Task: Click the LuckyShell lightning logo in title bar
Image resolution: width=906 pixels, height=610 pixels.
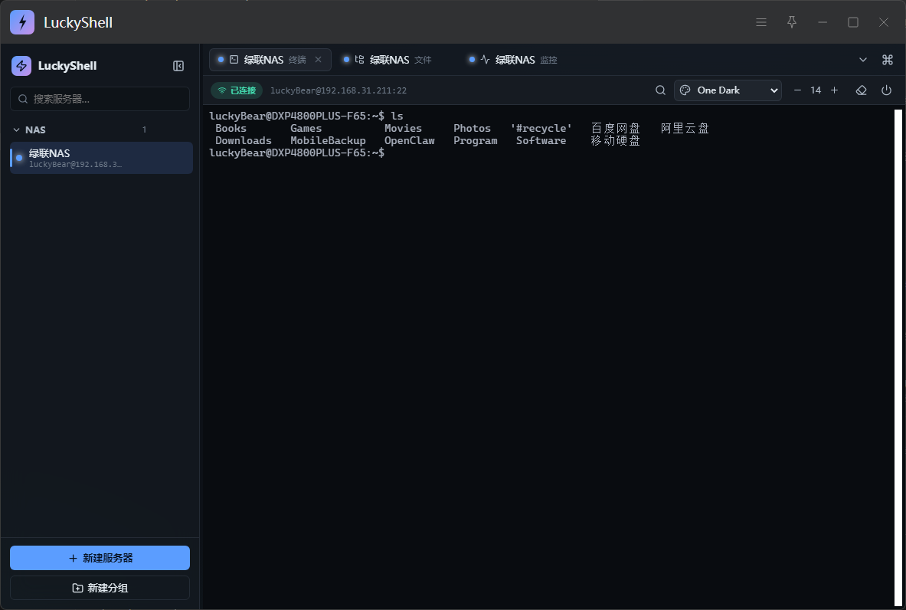Action: click(22, 22)
